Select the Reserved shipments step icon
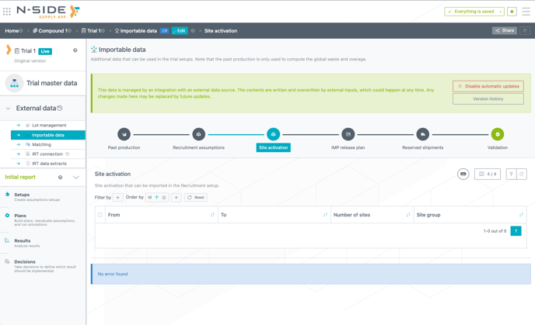 coord(422,134)
